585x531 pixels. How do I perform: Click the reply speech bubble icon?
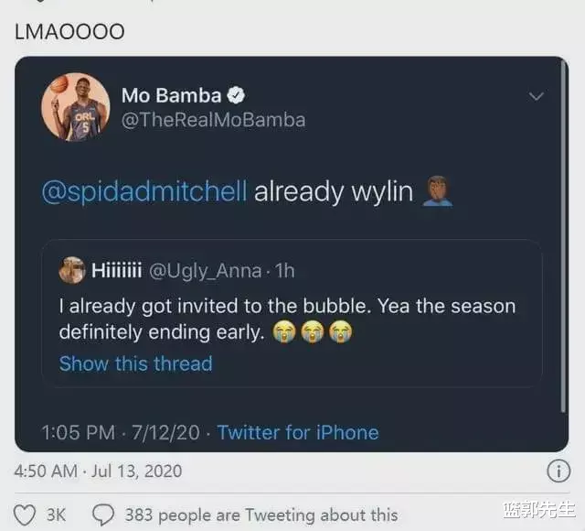103,515
